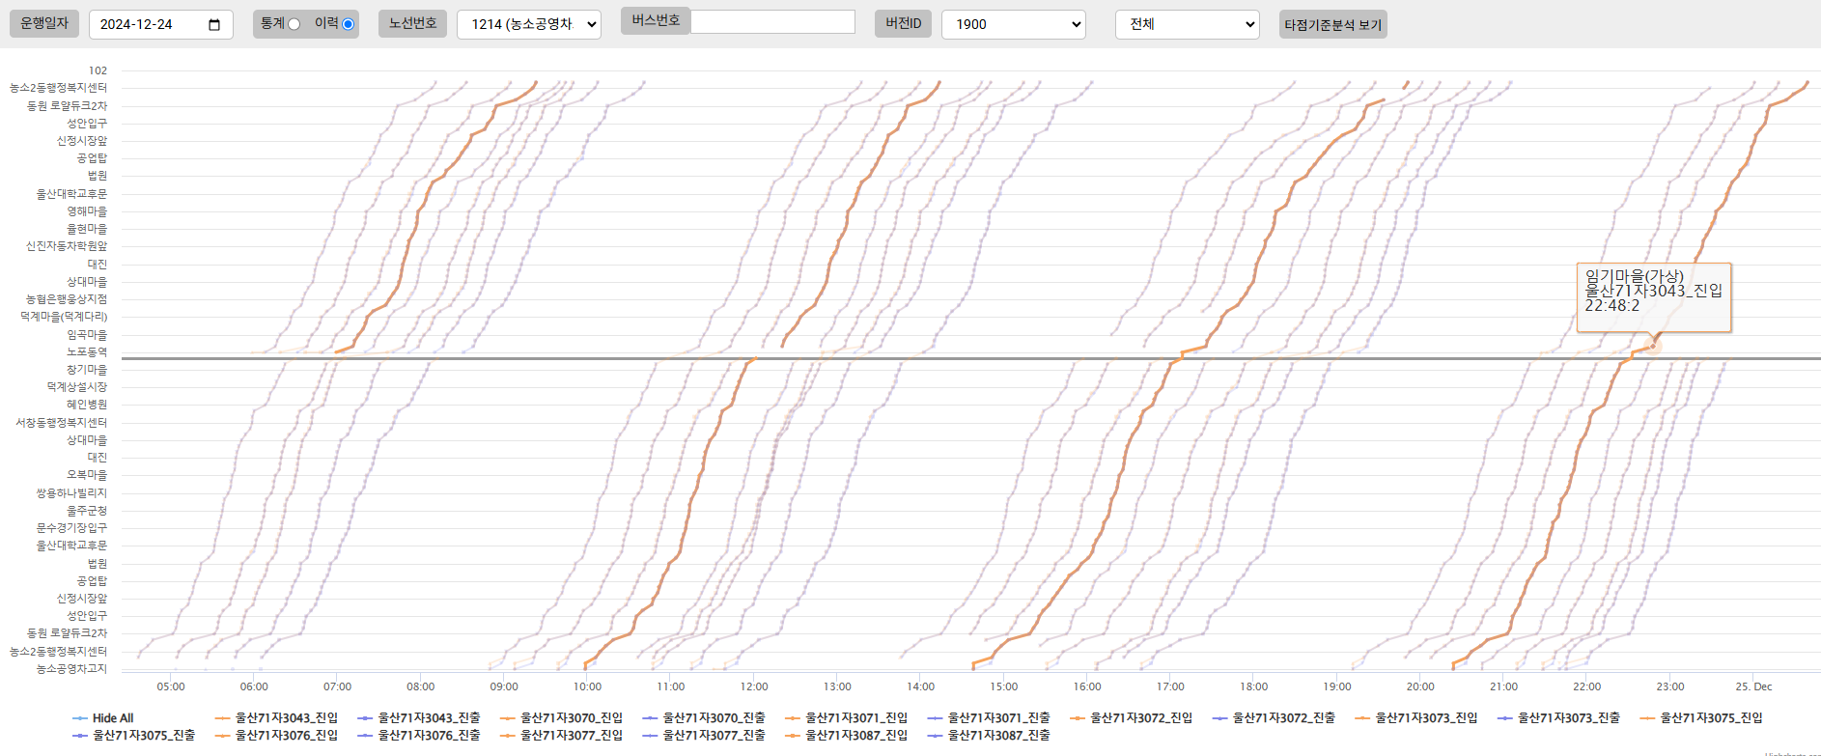Click Hide All in the chart legend
The width and height of the screenshot is (1821, 756).
112,718
